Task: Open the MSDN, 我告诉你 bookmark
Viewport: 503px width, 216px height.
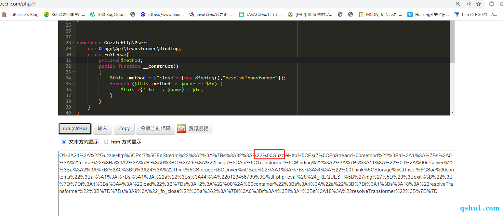Action: pos(380,14)
